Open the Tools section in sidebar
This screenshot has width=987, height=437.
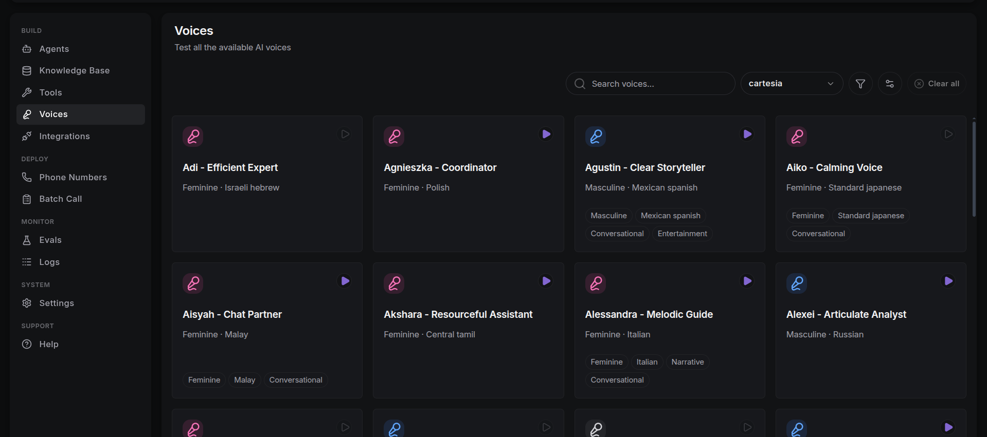tap(81, 92)
